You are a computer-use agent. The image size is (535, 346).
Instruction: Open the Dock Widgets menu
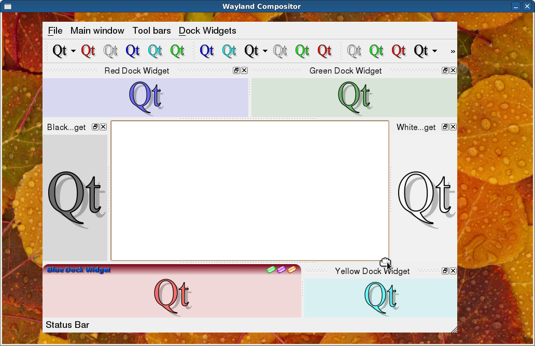click(207, 31)
